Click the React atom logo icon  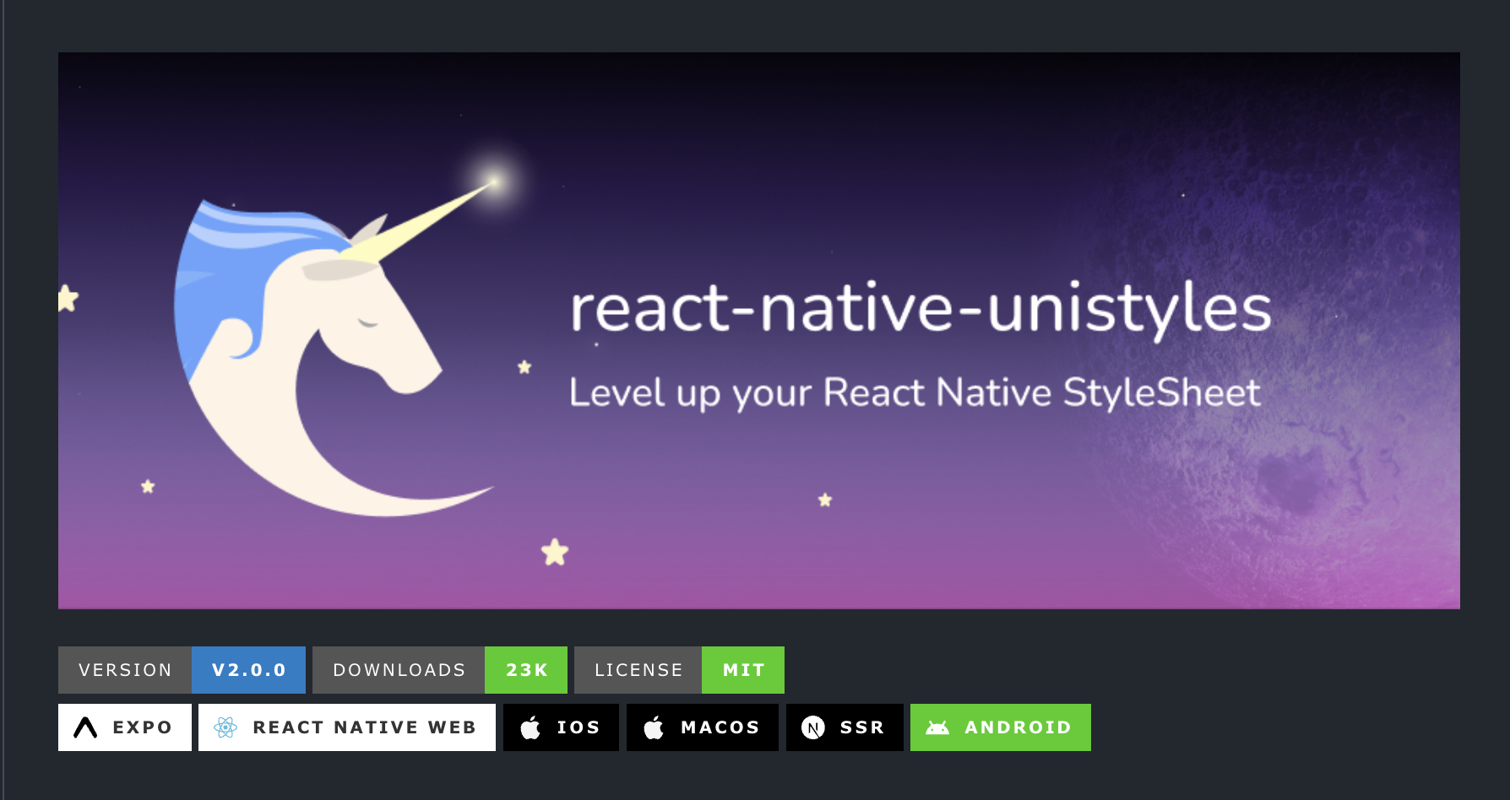tap(225, 727)
